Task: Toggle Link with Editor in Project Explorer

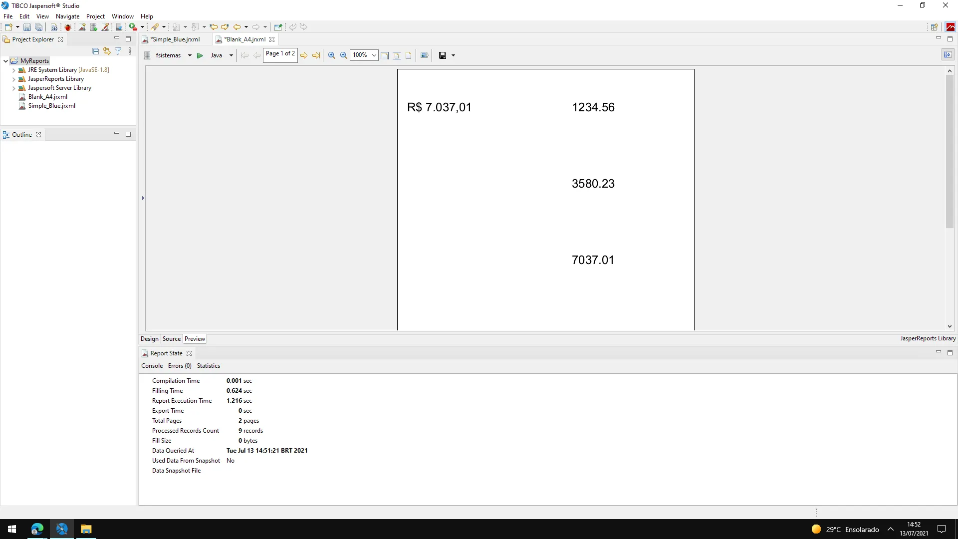Action: (x=107, y=51)
